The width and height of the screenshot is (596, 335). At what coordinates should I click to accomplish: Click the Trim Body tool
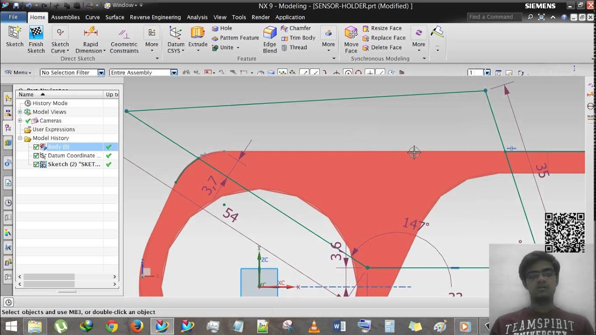click(x=298, y=38)
